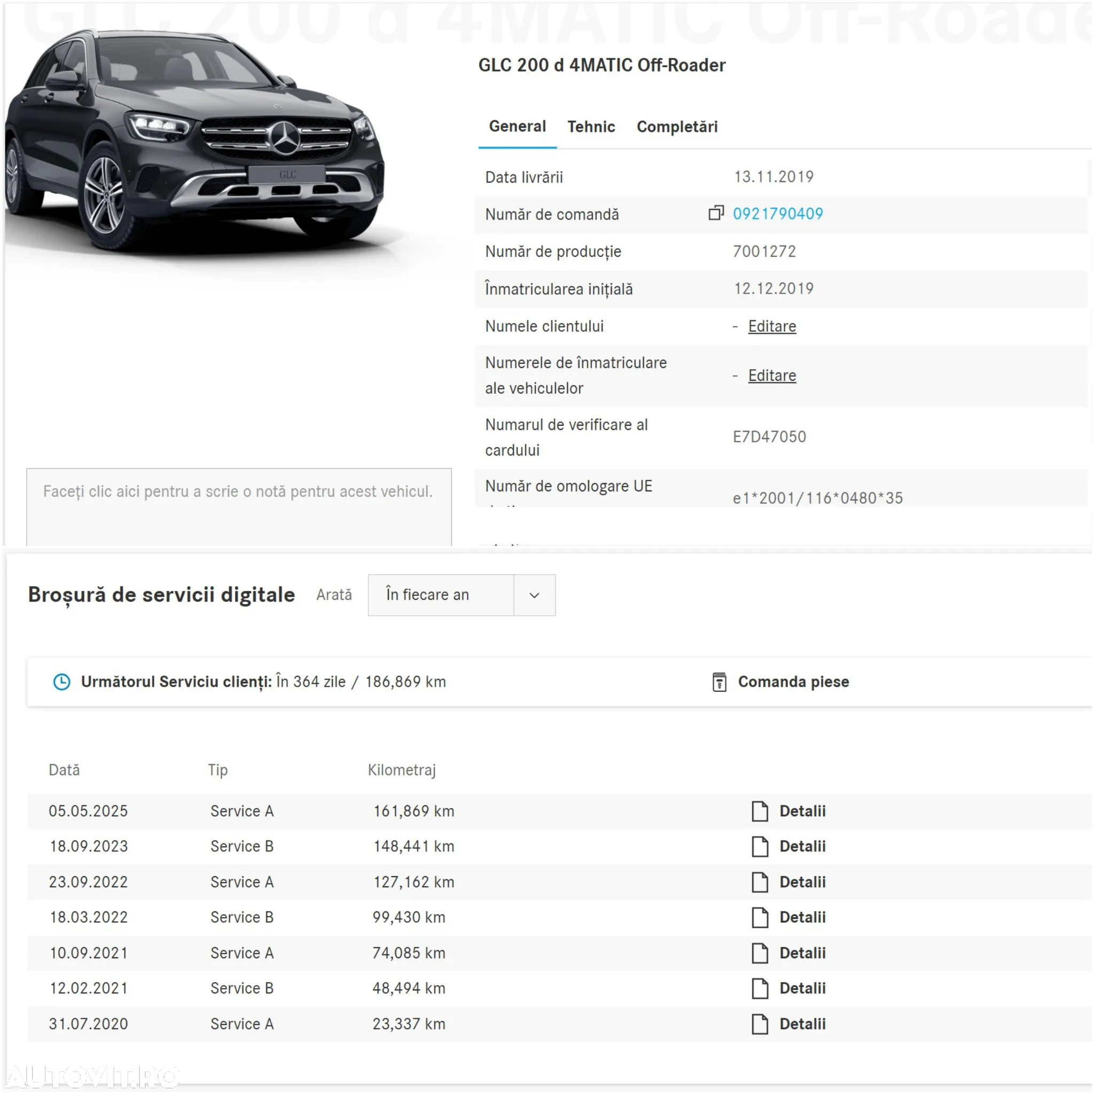
Task: Click Service B in the 18.09.2023 row
Action: [242, 846]
